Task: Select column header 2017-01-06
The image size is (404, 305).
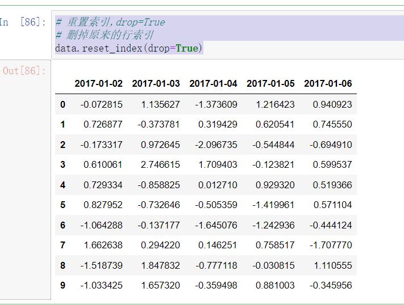Action: click(328, 83)
